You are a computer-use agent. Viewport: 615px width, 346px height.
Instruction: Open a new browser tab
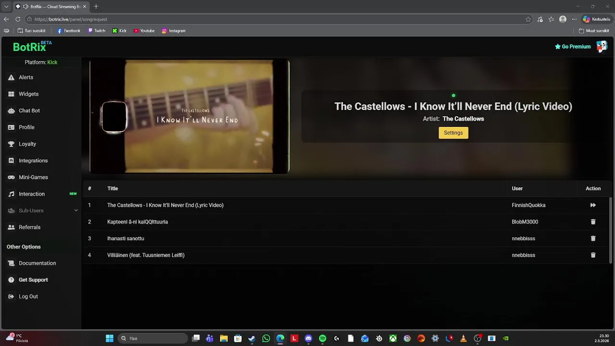(x=96, y=7)
